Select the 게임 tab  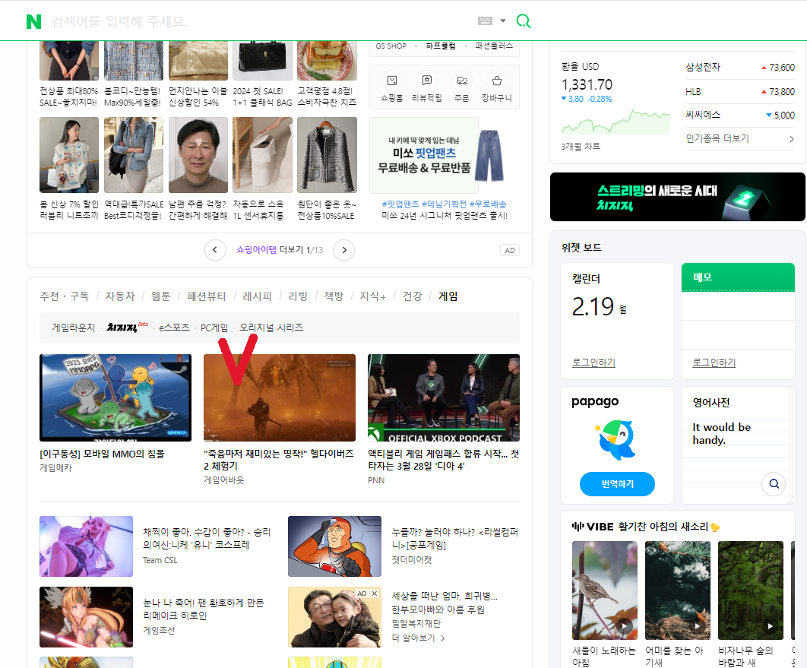tap(448, 296)
